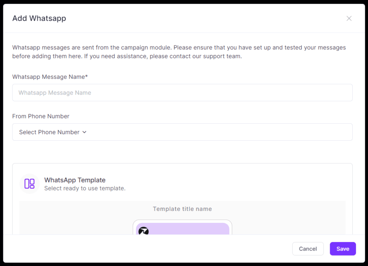Viewport: 368px width, 266px height.
Task: Select the Template title name header
Action: click(182, 209)
